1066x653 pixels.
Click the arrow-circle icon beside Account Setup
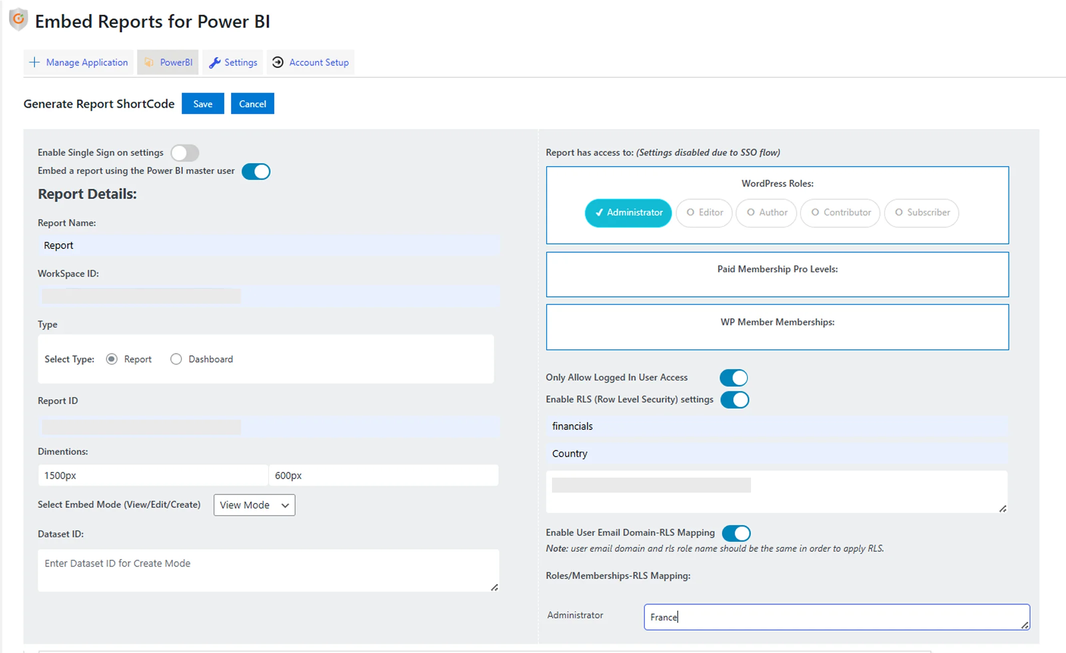[x=277, y=62]
